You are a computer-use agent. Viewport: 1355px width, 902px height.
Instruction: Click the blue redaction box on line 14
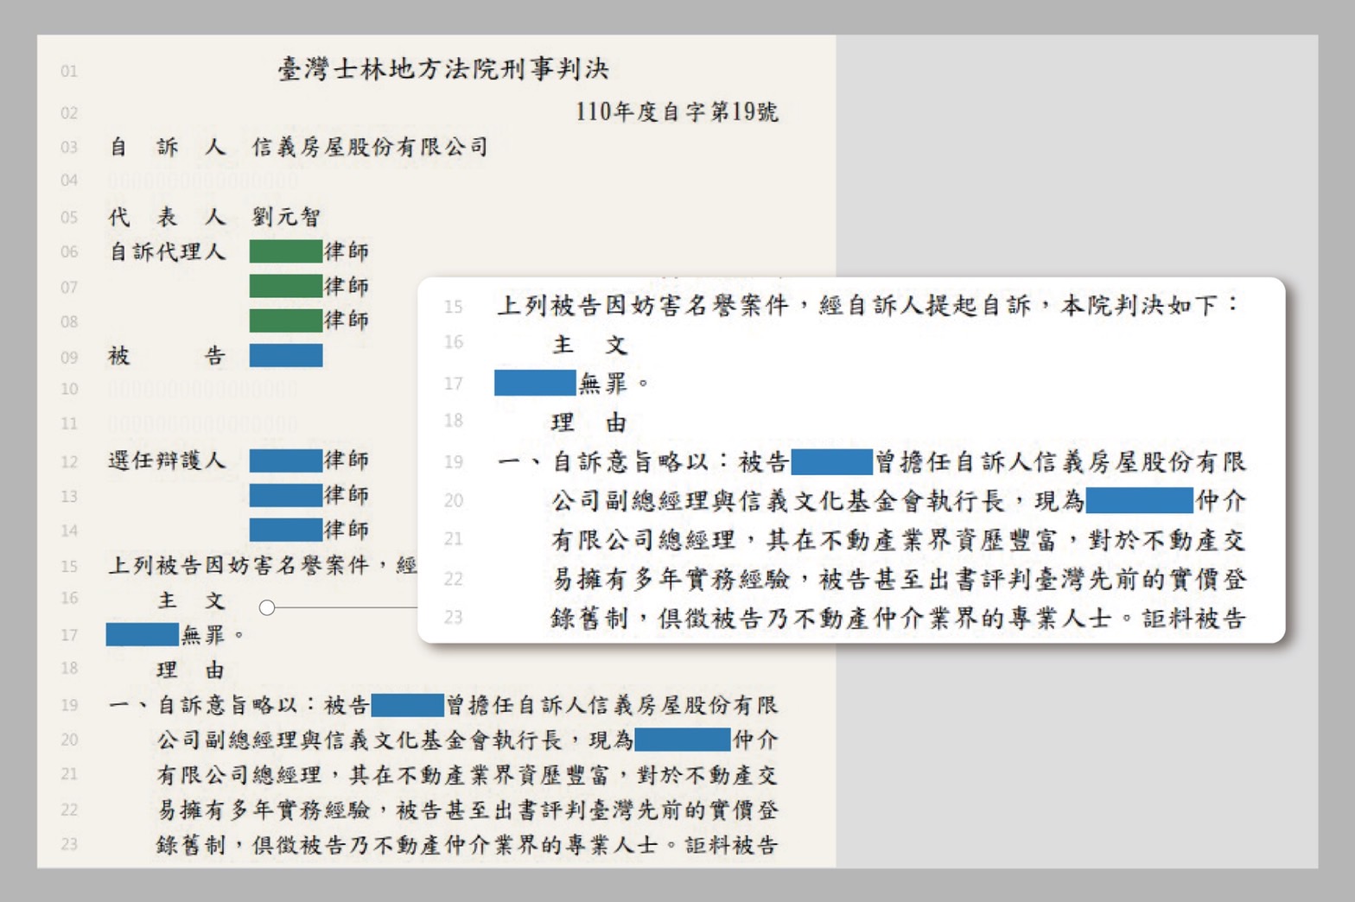[285, 530]
